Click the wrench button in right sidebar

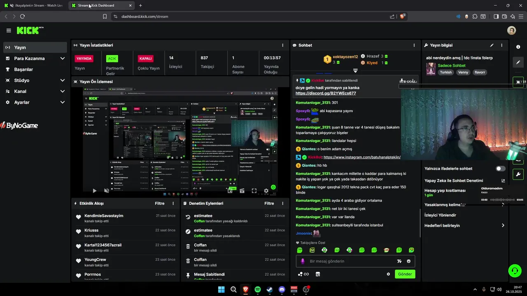pos(518,174)
